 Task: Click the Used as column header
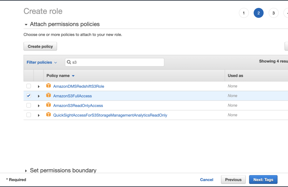pos(235,76)
